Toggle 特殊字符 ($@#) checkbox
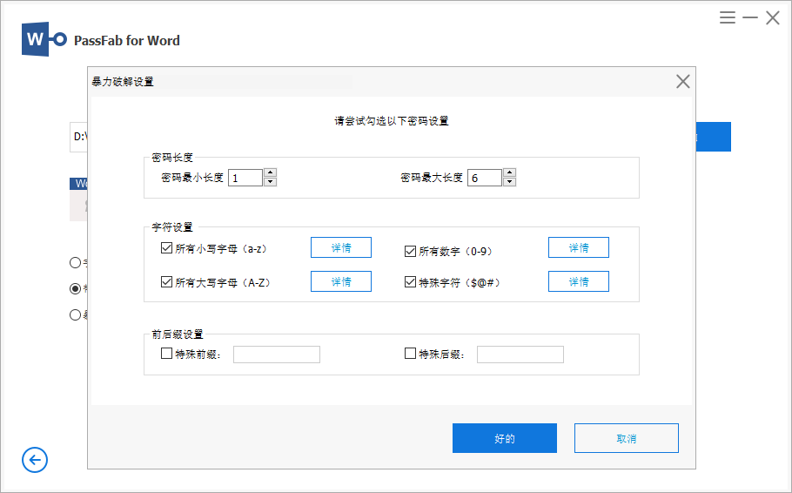The width and height of the screenshot is (792, 493). tap(410, 281)
